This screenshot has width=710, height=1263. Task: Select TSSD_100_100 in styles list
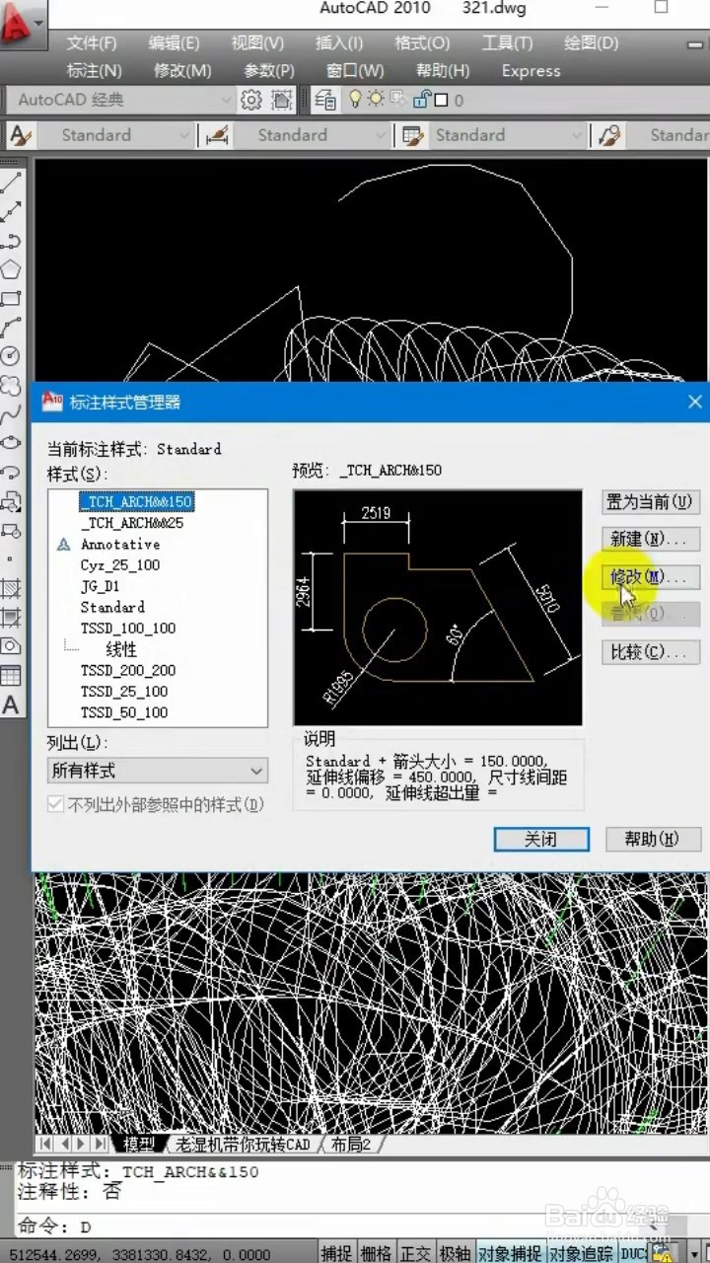tap(128, 628)
